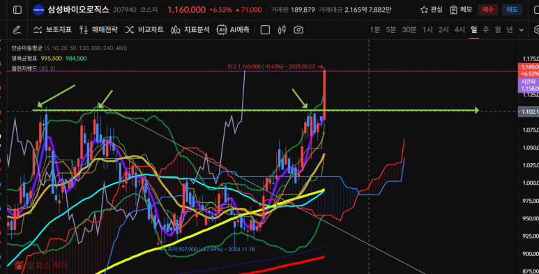
Task: Click the 최저 907,000 low marker
Action: point(208,249)
